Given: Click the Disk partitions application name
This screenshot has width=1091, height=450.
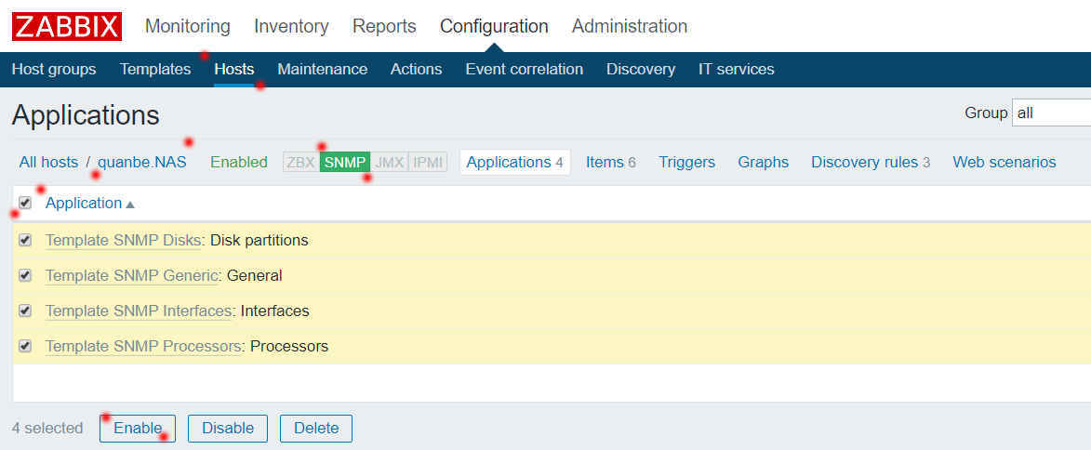Looking at the screenshot, I should 259,240.
